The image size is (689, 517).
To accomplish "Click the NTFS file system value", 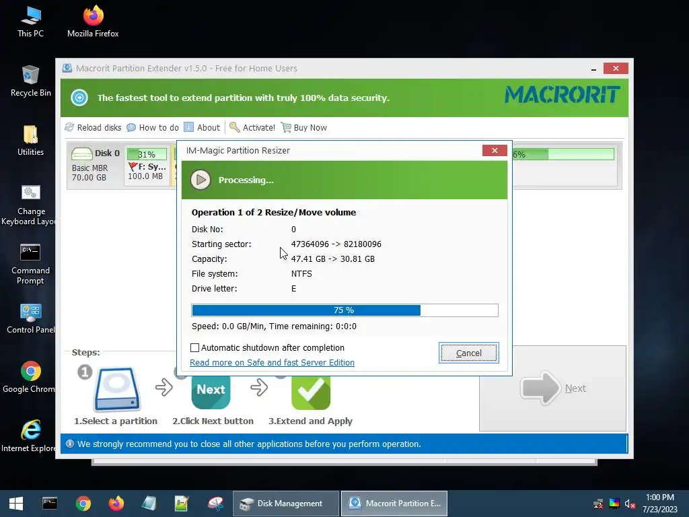I will [301, 274].
